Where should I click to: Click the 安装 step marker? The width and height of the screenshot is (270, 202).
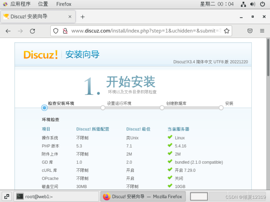tap(221, 108)
